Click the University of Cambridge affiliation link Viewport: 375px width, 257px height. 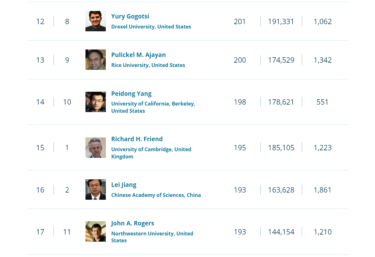click(151, 153)
